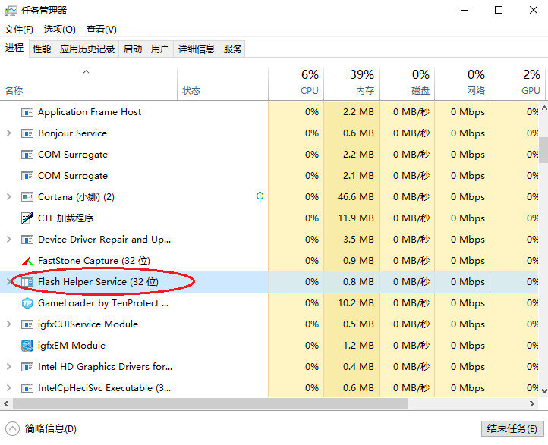Click the horizontal scrollbar right arrow
The image size is (548, 445).
point(531,404)
